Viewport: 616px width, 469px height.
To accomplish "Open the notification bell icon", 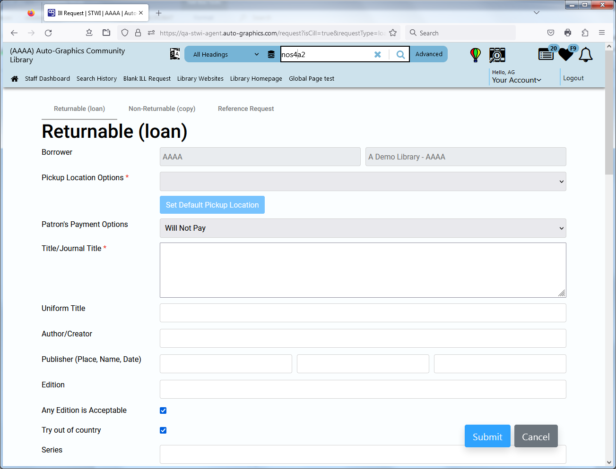I will (x=586, y=54).
